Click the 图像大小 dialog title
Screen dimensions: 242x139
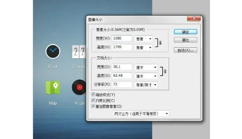point(95,20)
